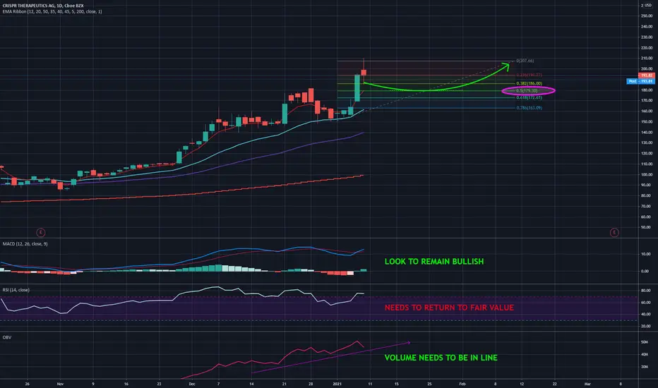
Task: Click the RSI axis 80.00 label
Action: pos(645,290)
